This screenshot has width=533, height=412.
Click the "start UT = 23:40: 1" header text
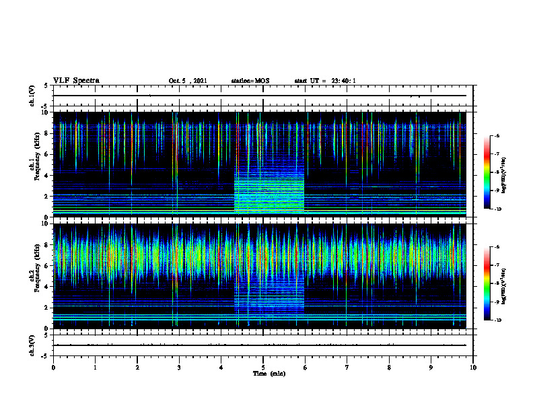tap(325, 81)
